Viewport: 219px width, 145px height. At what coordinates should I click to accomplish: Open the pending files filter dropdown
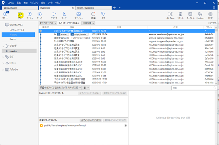pyautogui.click(x=60, y=88)
